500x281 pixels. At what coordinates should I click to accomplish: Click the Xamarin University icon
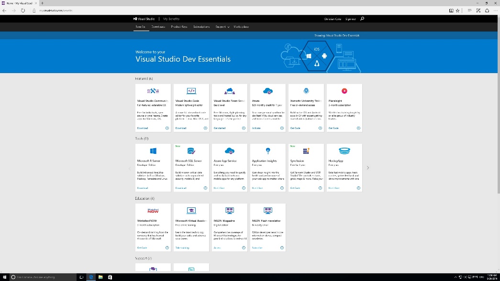coord(306,91)
